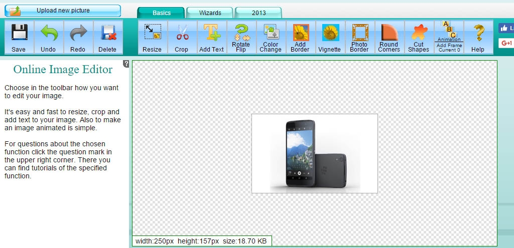Open the Help question mark tool

click(478, 37)
